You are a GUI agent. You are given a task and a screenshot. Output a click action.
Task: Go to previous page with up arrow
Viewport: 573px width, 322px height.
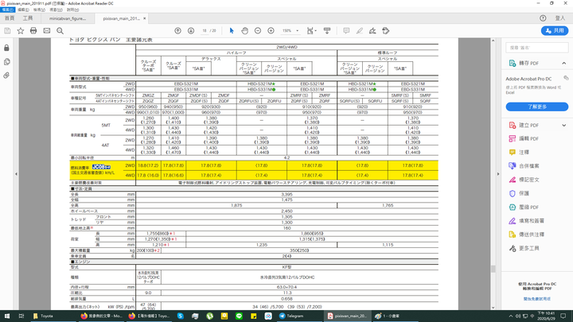pyautogui.click(x=177, y=31)
